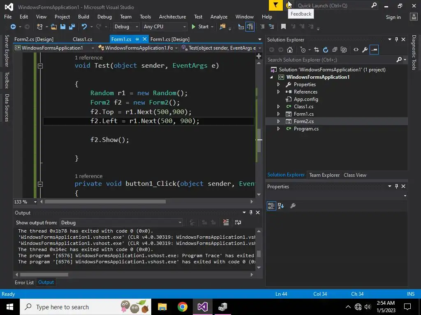The width and height of the screenshot is (421, 315).
Task: Expand the Properties node in Solution Explorer
Action: pos(278,84)
